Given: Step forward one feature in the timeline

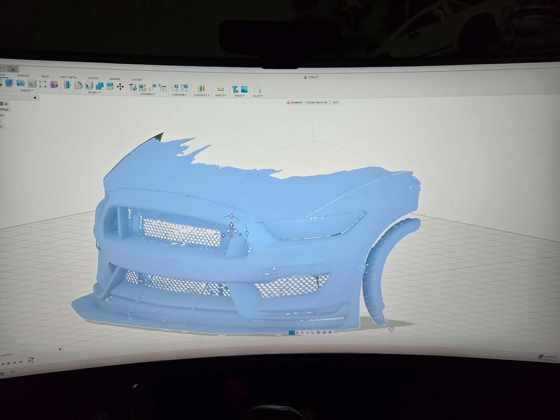Looking at the screenshot, I should (15, 363).
